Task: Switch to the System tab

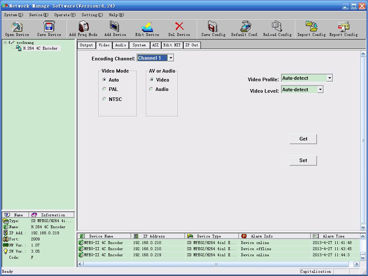Action: click(x=139, y=45)
